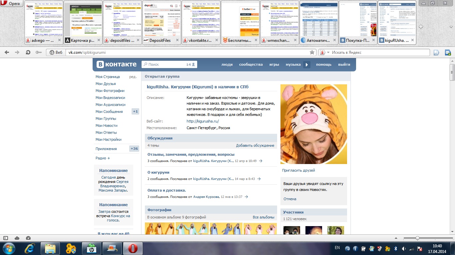Click the VK Поиск search field
This screenshot has height=255, width=455.
click(169, 64)
